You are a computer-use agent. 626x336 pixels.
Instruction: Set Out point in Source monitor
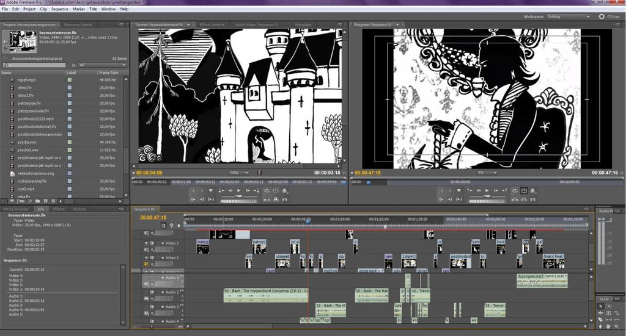coord(202,191)
